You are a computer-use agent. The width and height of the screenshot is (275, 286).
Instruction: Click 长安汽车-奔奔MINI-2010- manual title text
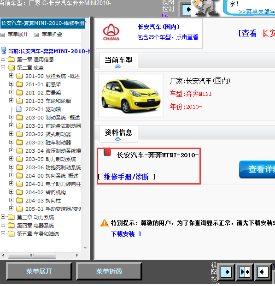click(158, 155)
